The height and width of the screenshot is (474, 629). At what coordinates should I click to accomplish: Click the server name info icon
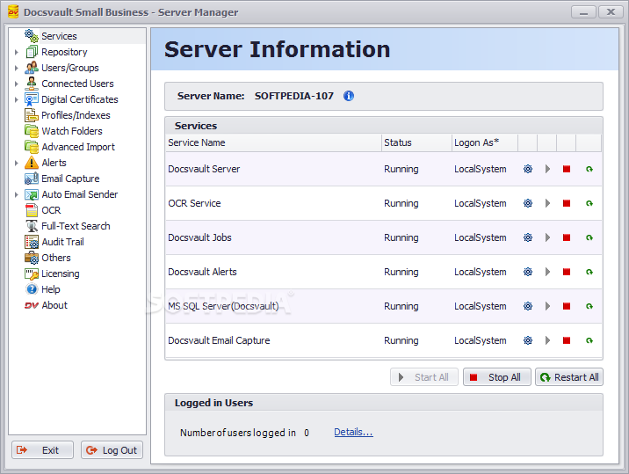[x=349, y=96]
